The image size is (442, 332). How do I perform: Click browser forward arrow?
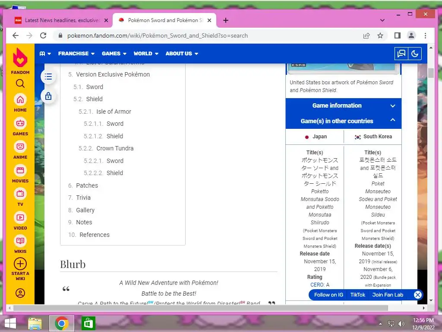tap(29, 35)
